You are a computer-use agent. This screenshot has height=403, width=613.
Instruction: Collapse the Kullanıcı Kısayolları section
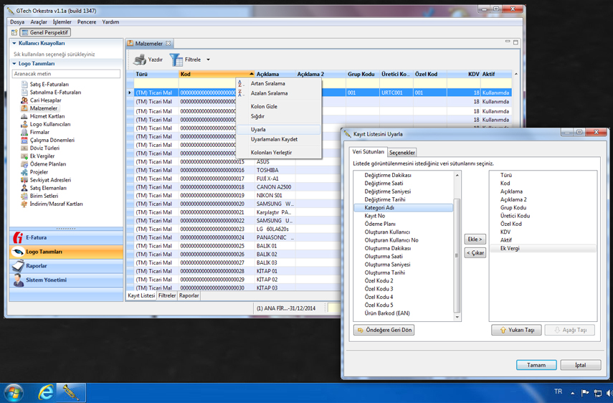(14, 44)
